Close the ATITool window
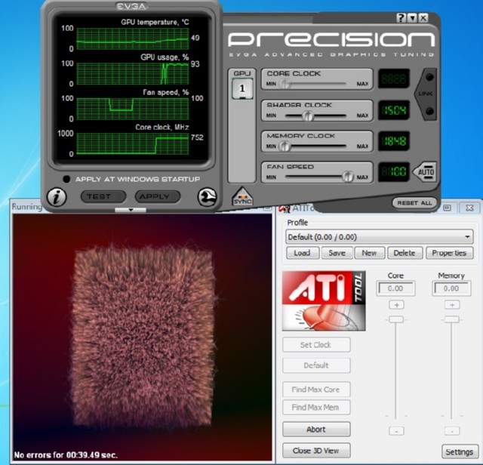Screen dimensions: 483x465 click(469, 208)
